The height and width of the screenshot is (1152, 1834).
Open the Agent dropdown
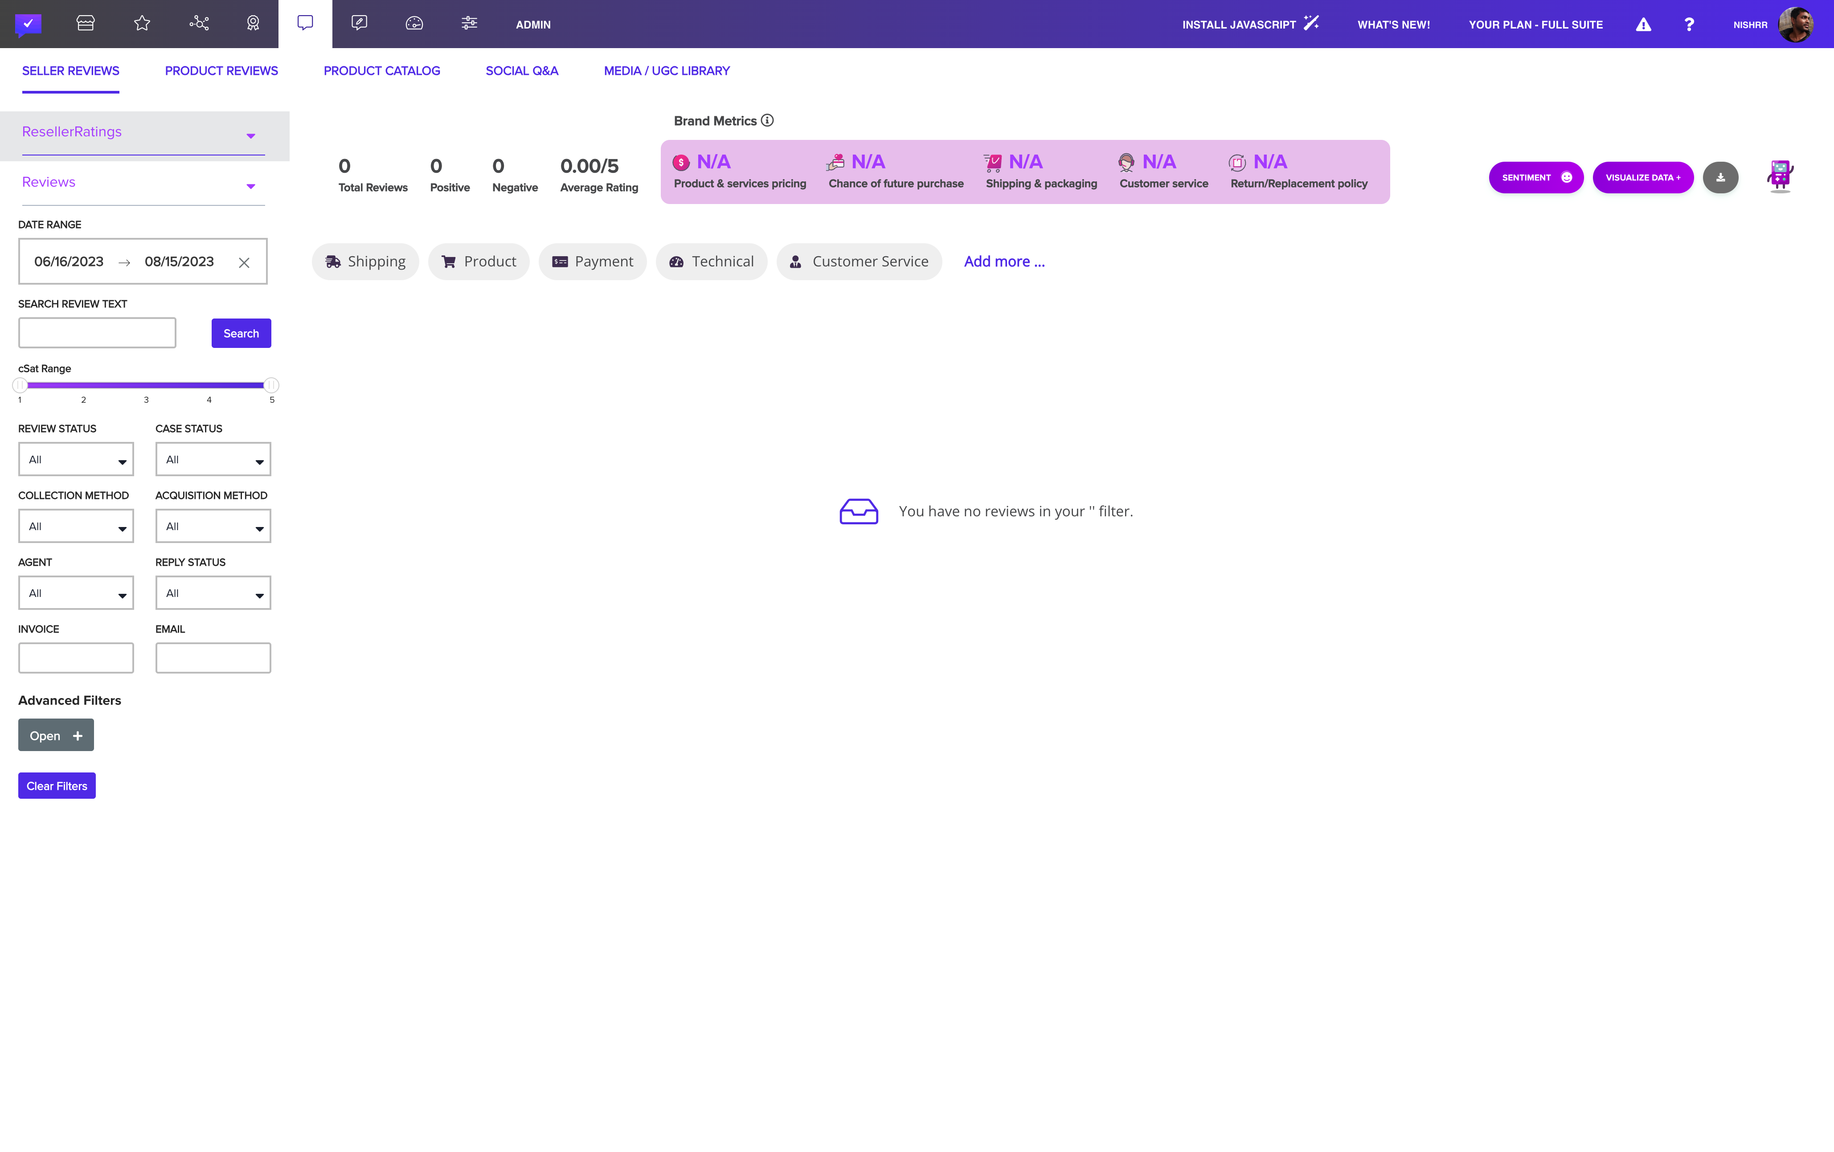pos(76,593)
